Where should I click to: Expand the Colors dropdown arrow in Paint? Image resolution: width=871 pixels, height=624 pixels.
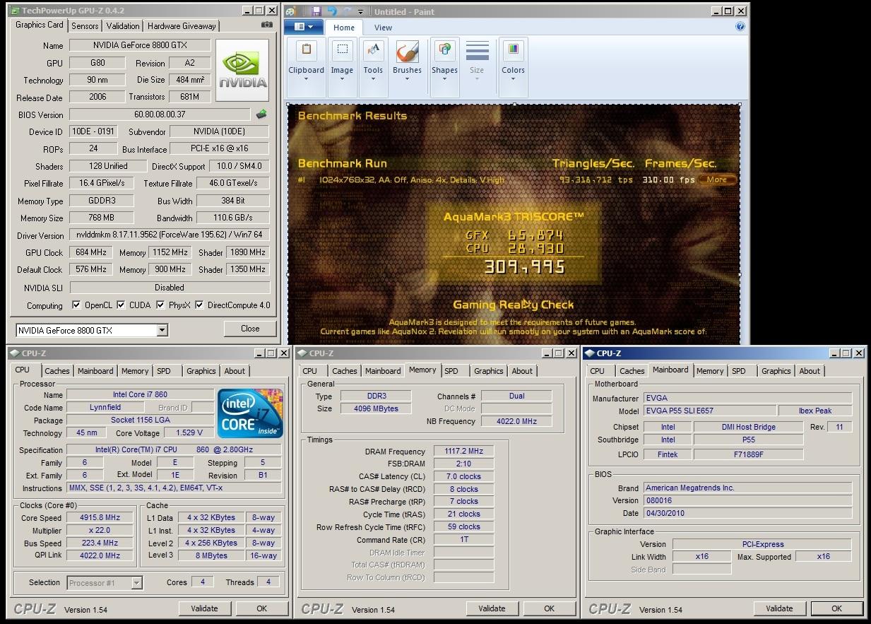[513, 79]
